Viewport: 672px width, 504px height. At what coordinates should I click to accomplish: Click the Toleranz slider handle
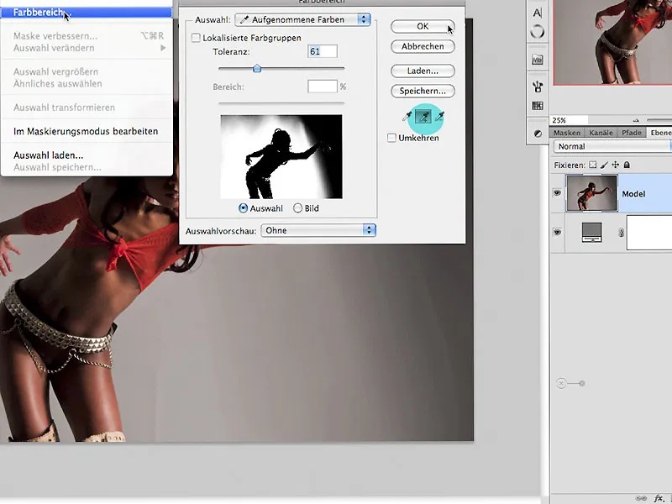[257, 68]
